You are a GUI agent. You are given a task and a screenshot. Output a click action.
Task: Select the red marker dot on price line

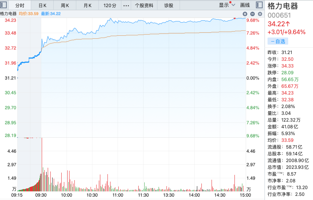pos(235,18)
